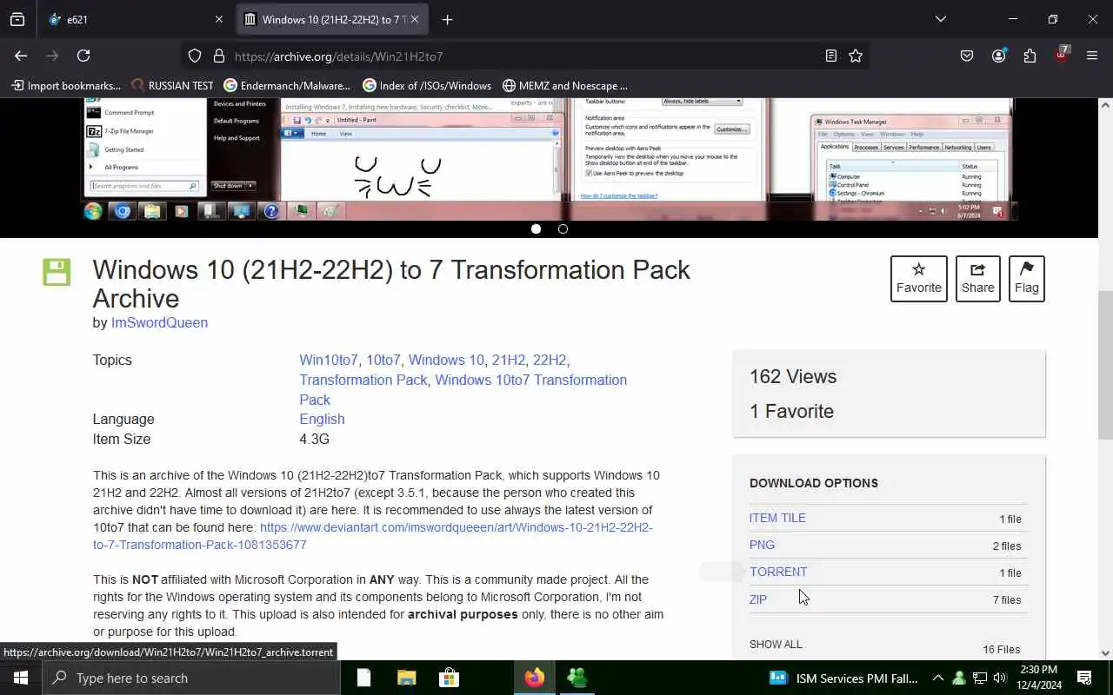The image size is (1113, 695).
Task: Toggle reader view for this page
Action: pyautogui.click(x=831, y=56)
